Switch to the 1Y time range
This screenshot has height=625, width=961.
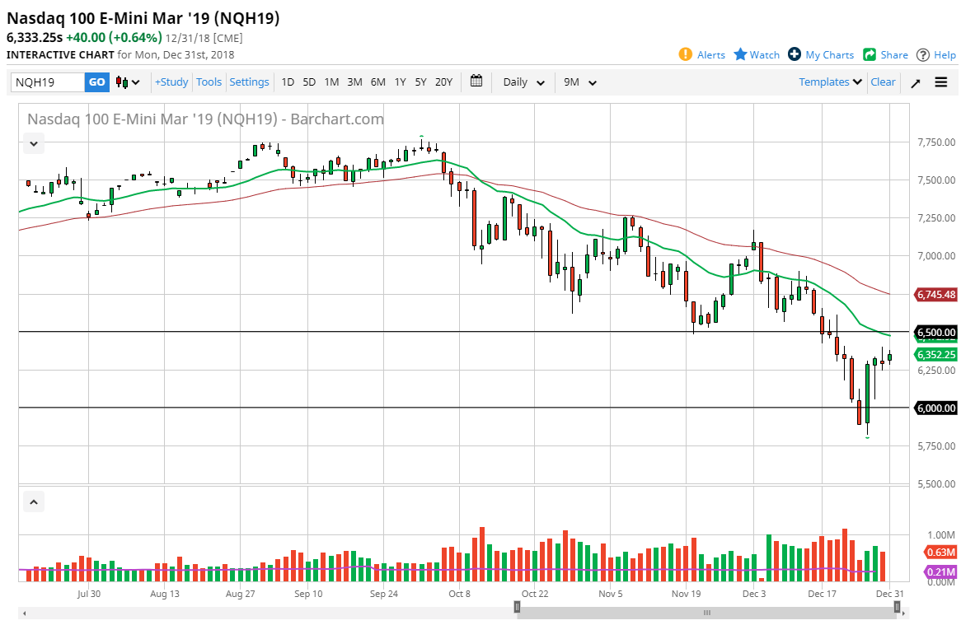400,82
